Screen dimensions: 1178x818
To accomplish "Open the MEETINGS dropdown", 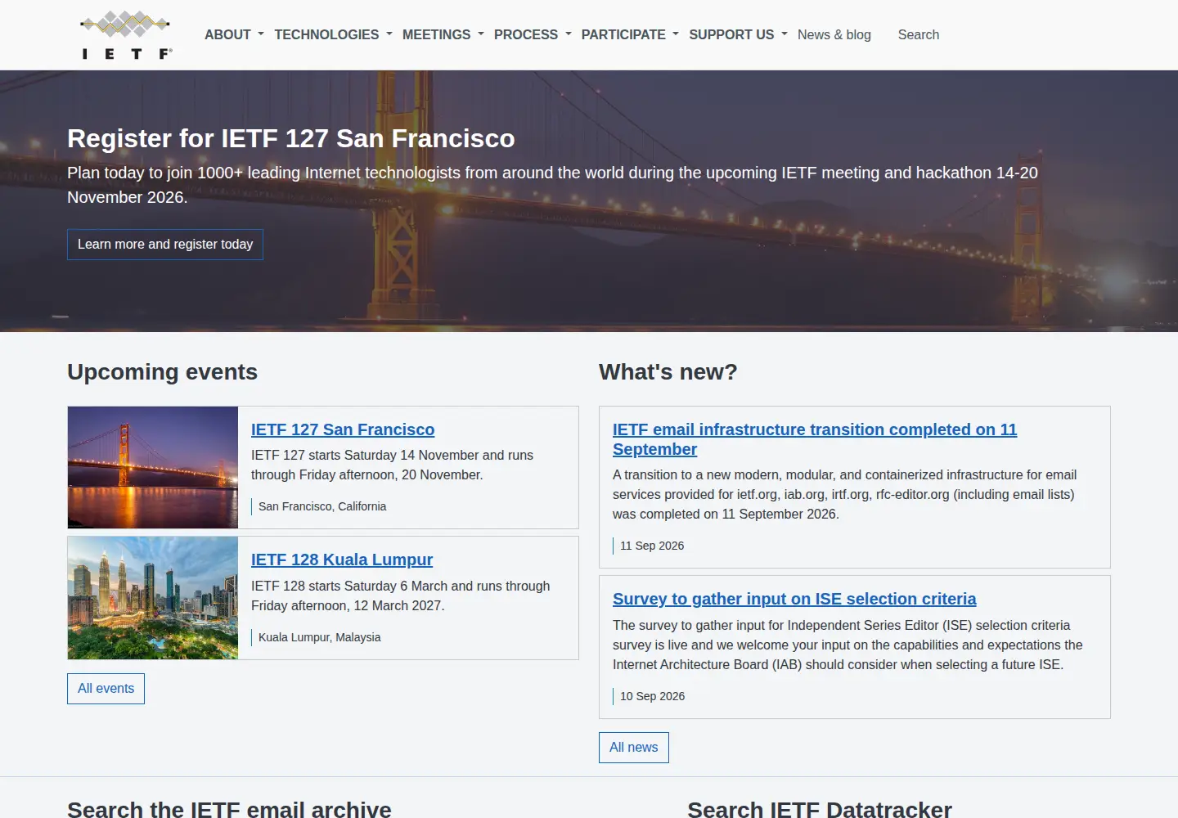I will [443, 34].
